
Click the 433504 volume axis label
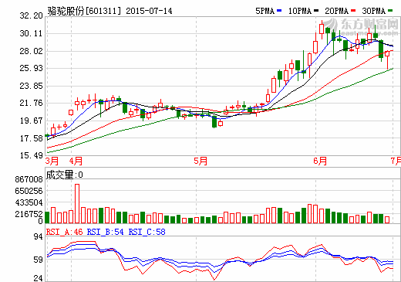pos(29,203)
